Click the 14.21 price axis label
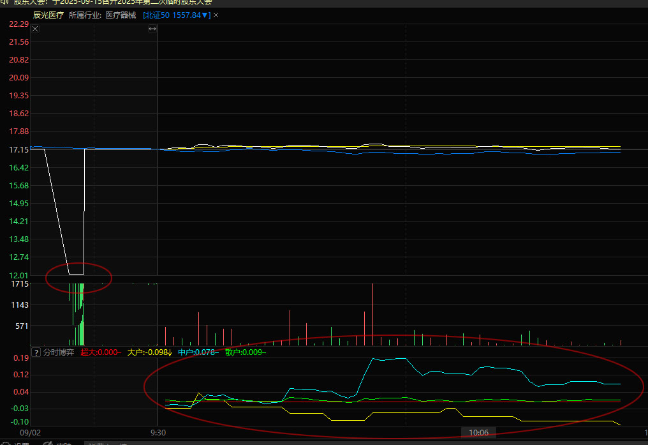This screenshot has width=648, height=445. (x=19, y=222)
